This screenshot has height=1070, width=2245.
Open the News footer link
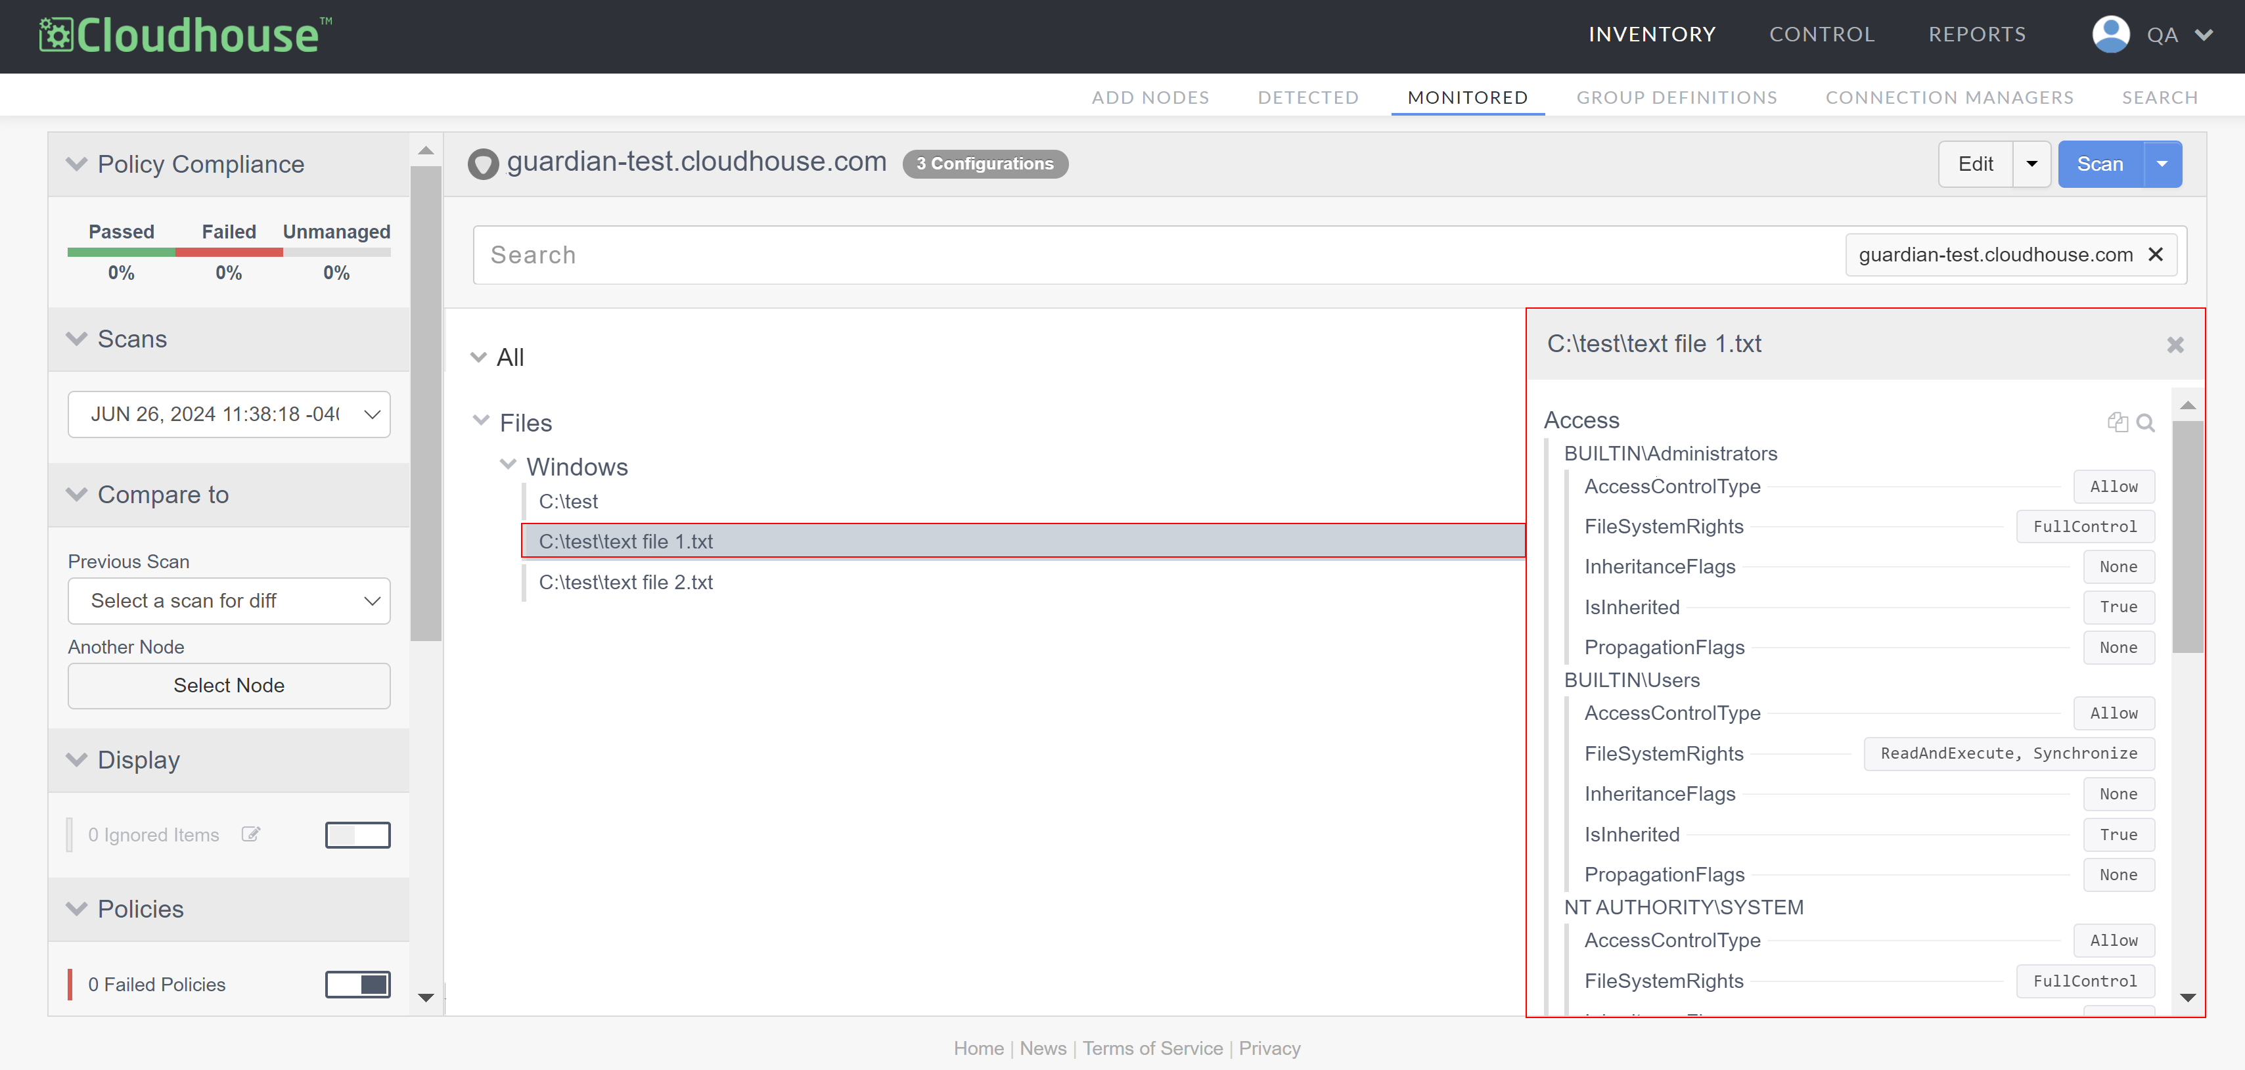(1043, 1048)
